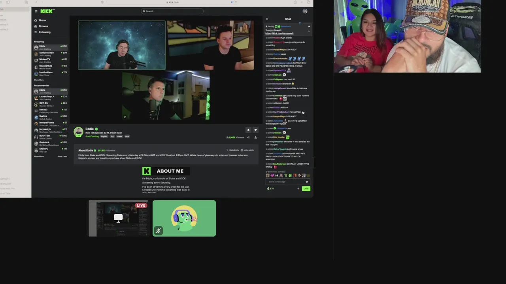Click the Safari address bar kick.com
The width and height of the screenshot is (506, 284).
[x=172, y=2]
